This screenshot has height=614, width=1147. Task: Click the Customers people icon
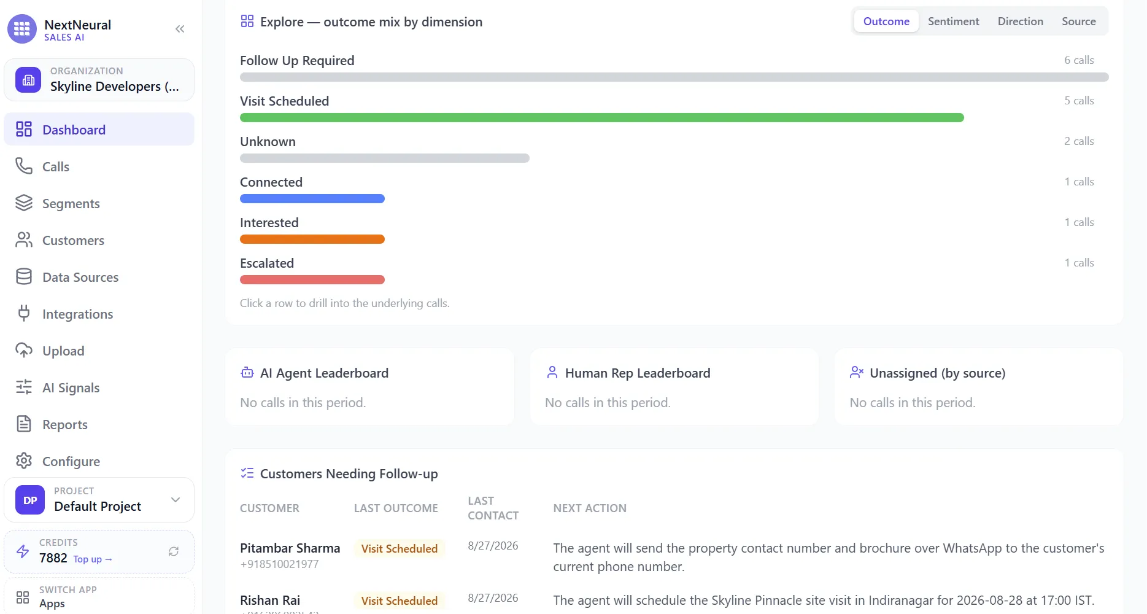(x=24, y=239)
